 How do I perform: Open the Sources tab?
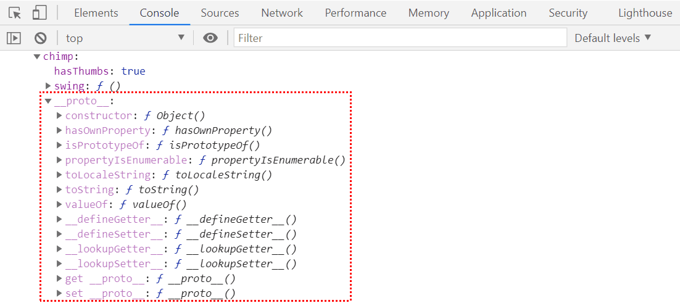tap(220, 13)
